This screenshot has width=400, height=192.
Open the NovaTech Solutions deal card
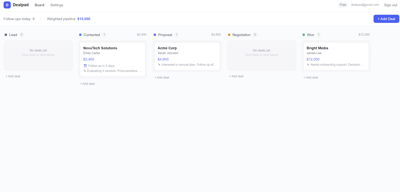click(x=113, y=59)
